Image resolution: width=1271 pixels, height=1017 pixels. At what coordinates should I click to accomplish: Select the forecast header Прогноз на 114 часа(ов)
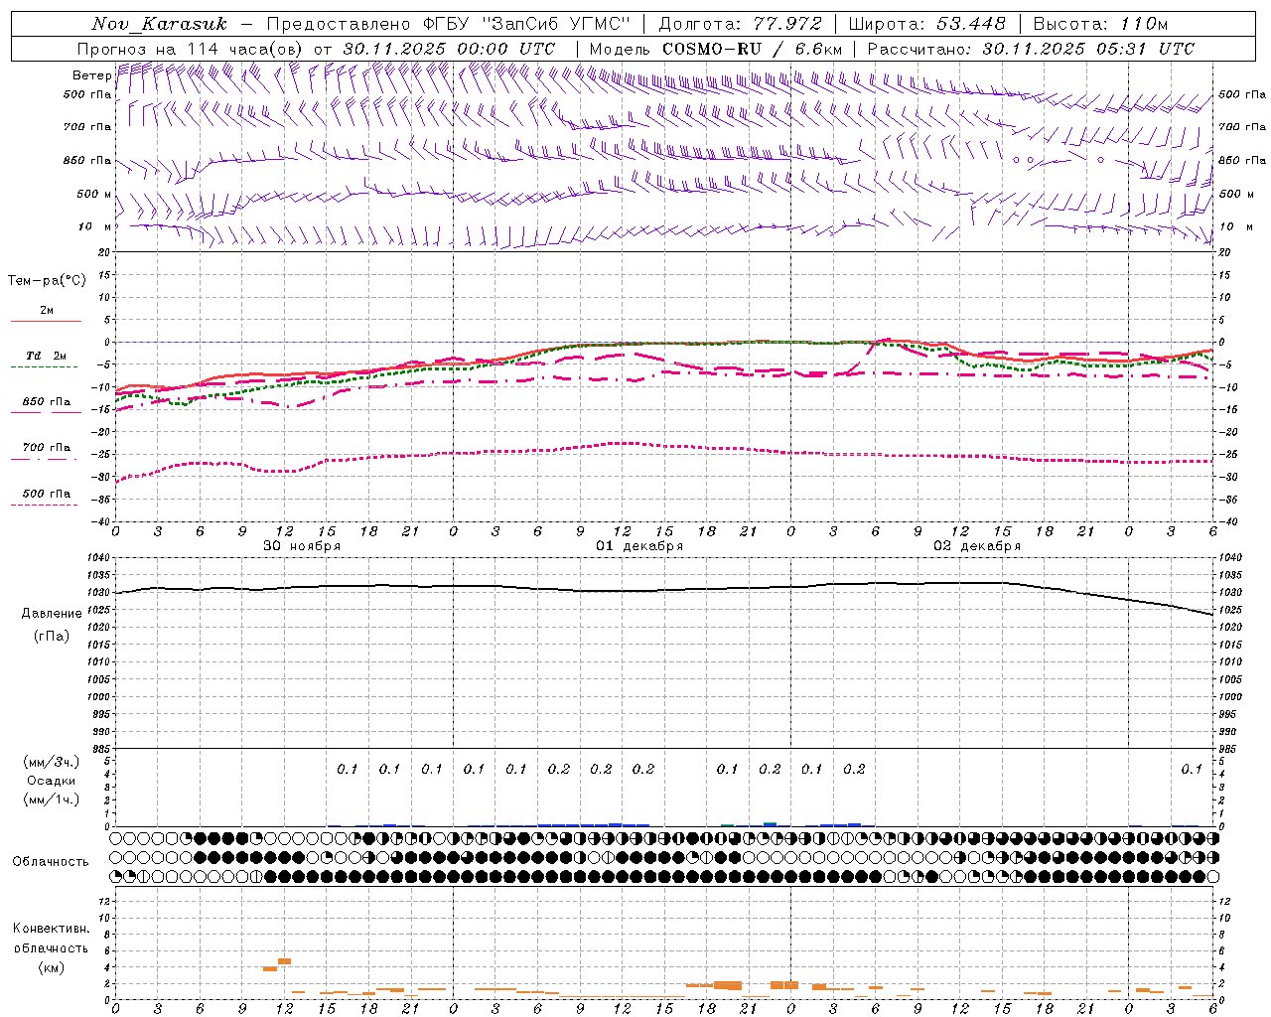(191, 49)
